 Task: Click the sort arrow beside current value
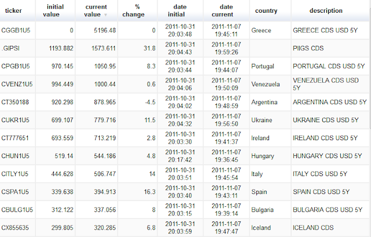point(106,15)
